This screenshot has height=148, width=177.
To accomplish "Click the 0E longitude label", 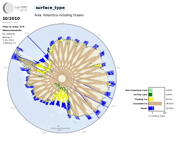I will click(x=63, y=22).
